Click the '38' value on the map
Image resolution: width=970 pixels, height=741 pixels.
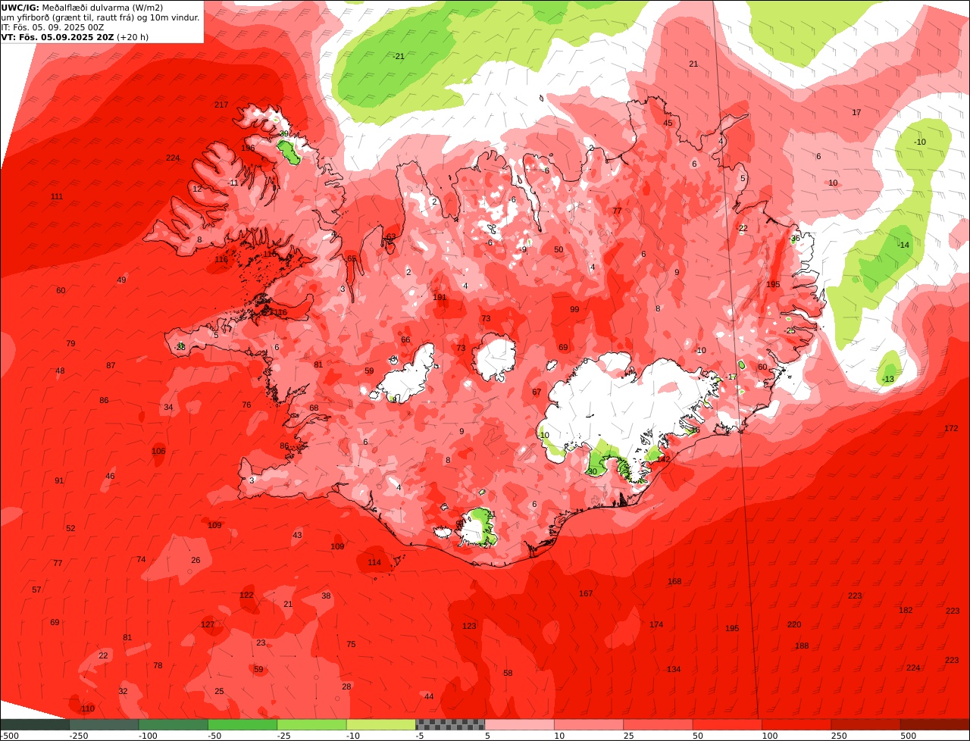click(x=326, y=596)
